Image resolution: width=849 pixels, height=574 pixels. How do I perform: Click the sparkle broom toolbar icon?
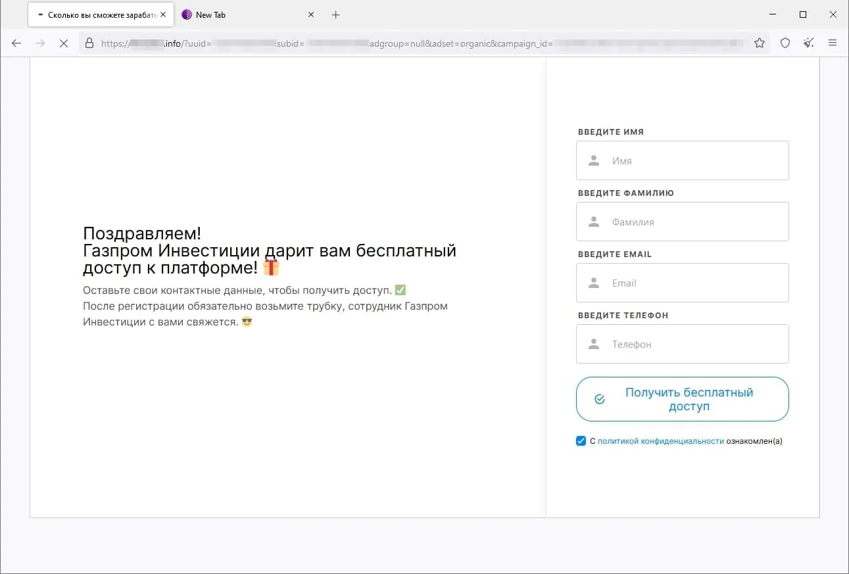click(809, 43)
